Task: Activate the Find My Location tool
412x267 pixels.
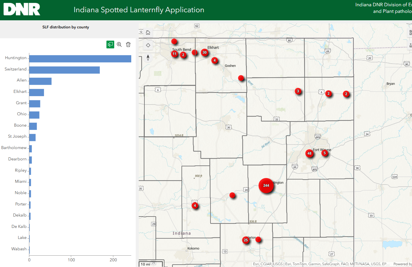Action: pyautogui.click(x=148, y=45)
